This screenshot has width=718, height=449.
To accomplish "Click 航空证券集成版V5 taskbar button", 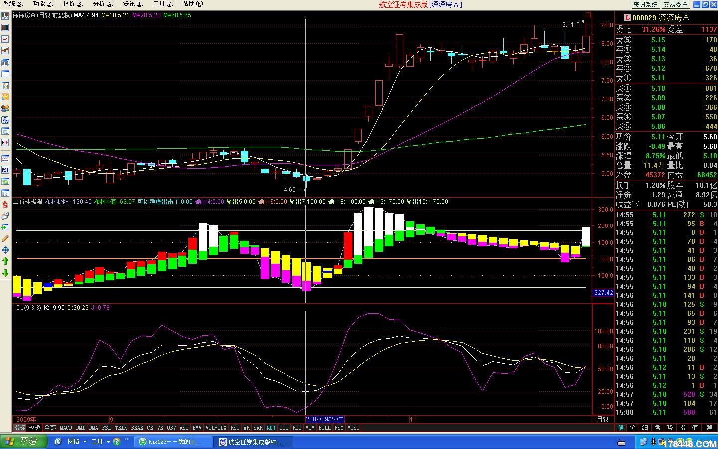I will [253, 442].
